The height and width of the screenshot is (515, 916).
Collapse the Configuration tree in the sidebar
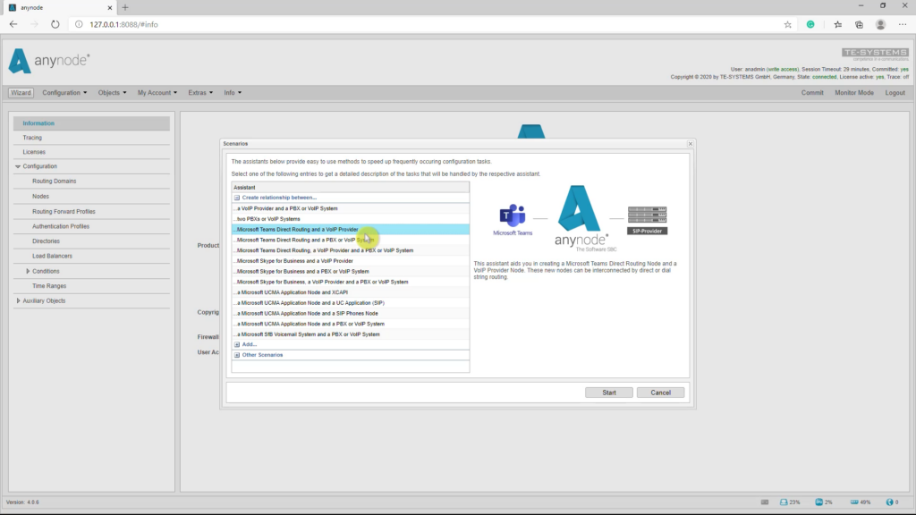click(18, 166)
